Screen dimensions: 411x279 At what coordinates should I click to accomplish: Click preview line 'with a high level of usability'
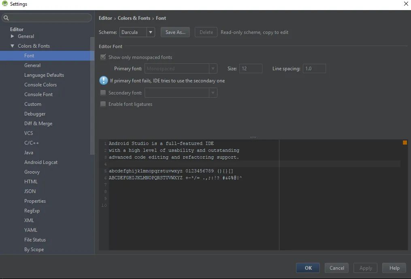(174, 150)
